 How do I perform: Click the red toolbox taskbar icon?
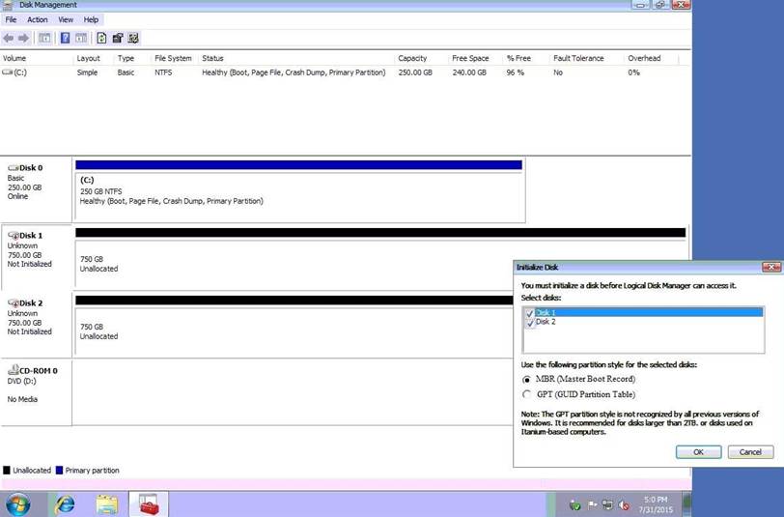pos(149,503)
